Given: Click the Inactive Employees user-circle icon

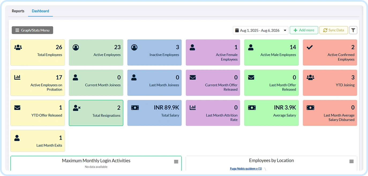Looking at the screenshot, I should coord(134,47).
